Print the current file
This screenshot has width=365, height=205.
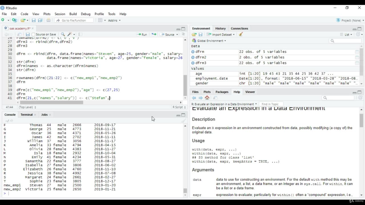[48, 20]
